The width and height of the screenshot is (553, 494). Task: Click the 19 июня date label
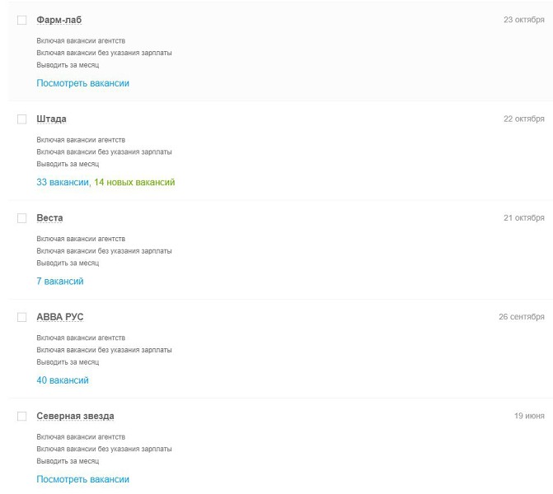click(x=529, y=417)
